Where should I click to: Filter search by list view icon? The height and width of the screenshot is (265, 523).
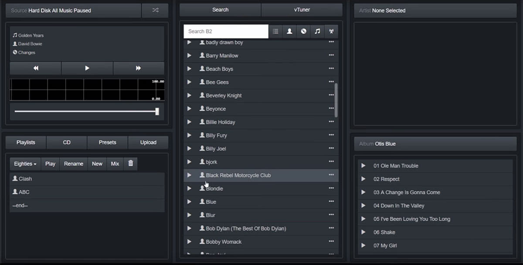pos(275,31)
